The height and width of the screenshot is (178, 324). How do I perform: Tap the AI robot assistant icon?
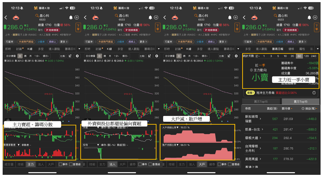click(16, 17)
